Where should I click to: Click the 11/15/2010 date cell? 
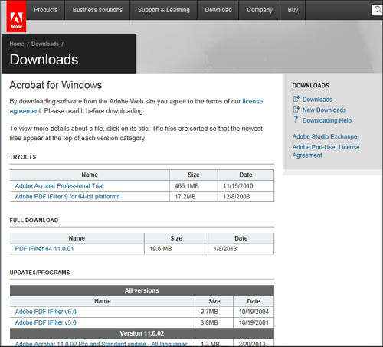(x=246, y=186)
